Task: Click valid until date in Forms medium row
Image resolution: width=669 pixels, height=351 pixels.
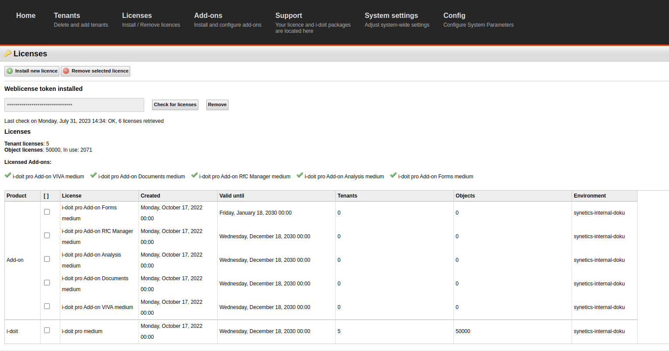Action: pos(255,213)
